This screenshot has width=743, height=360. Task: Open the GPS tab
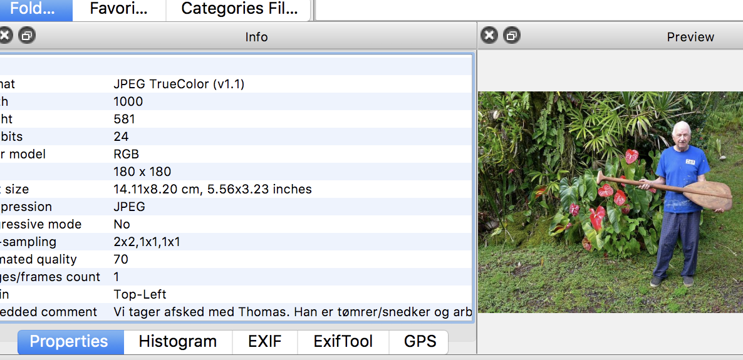419,342
